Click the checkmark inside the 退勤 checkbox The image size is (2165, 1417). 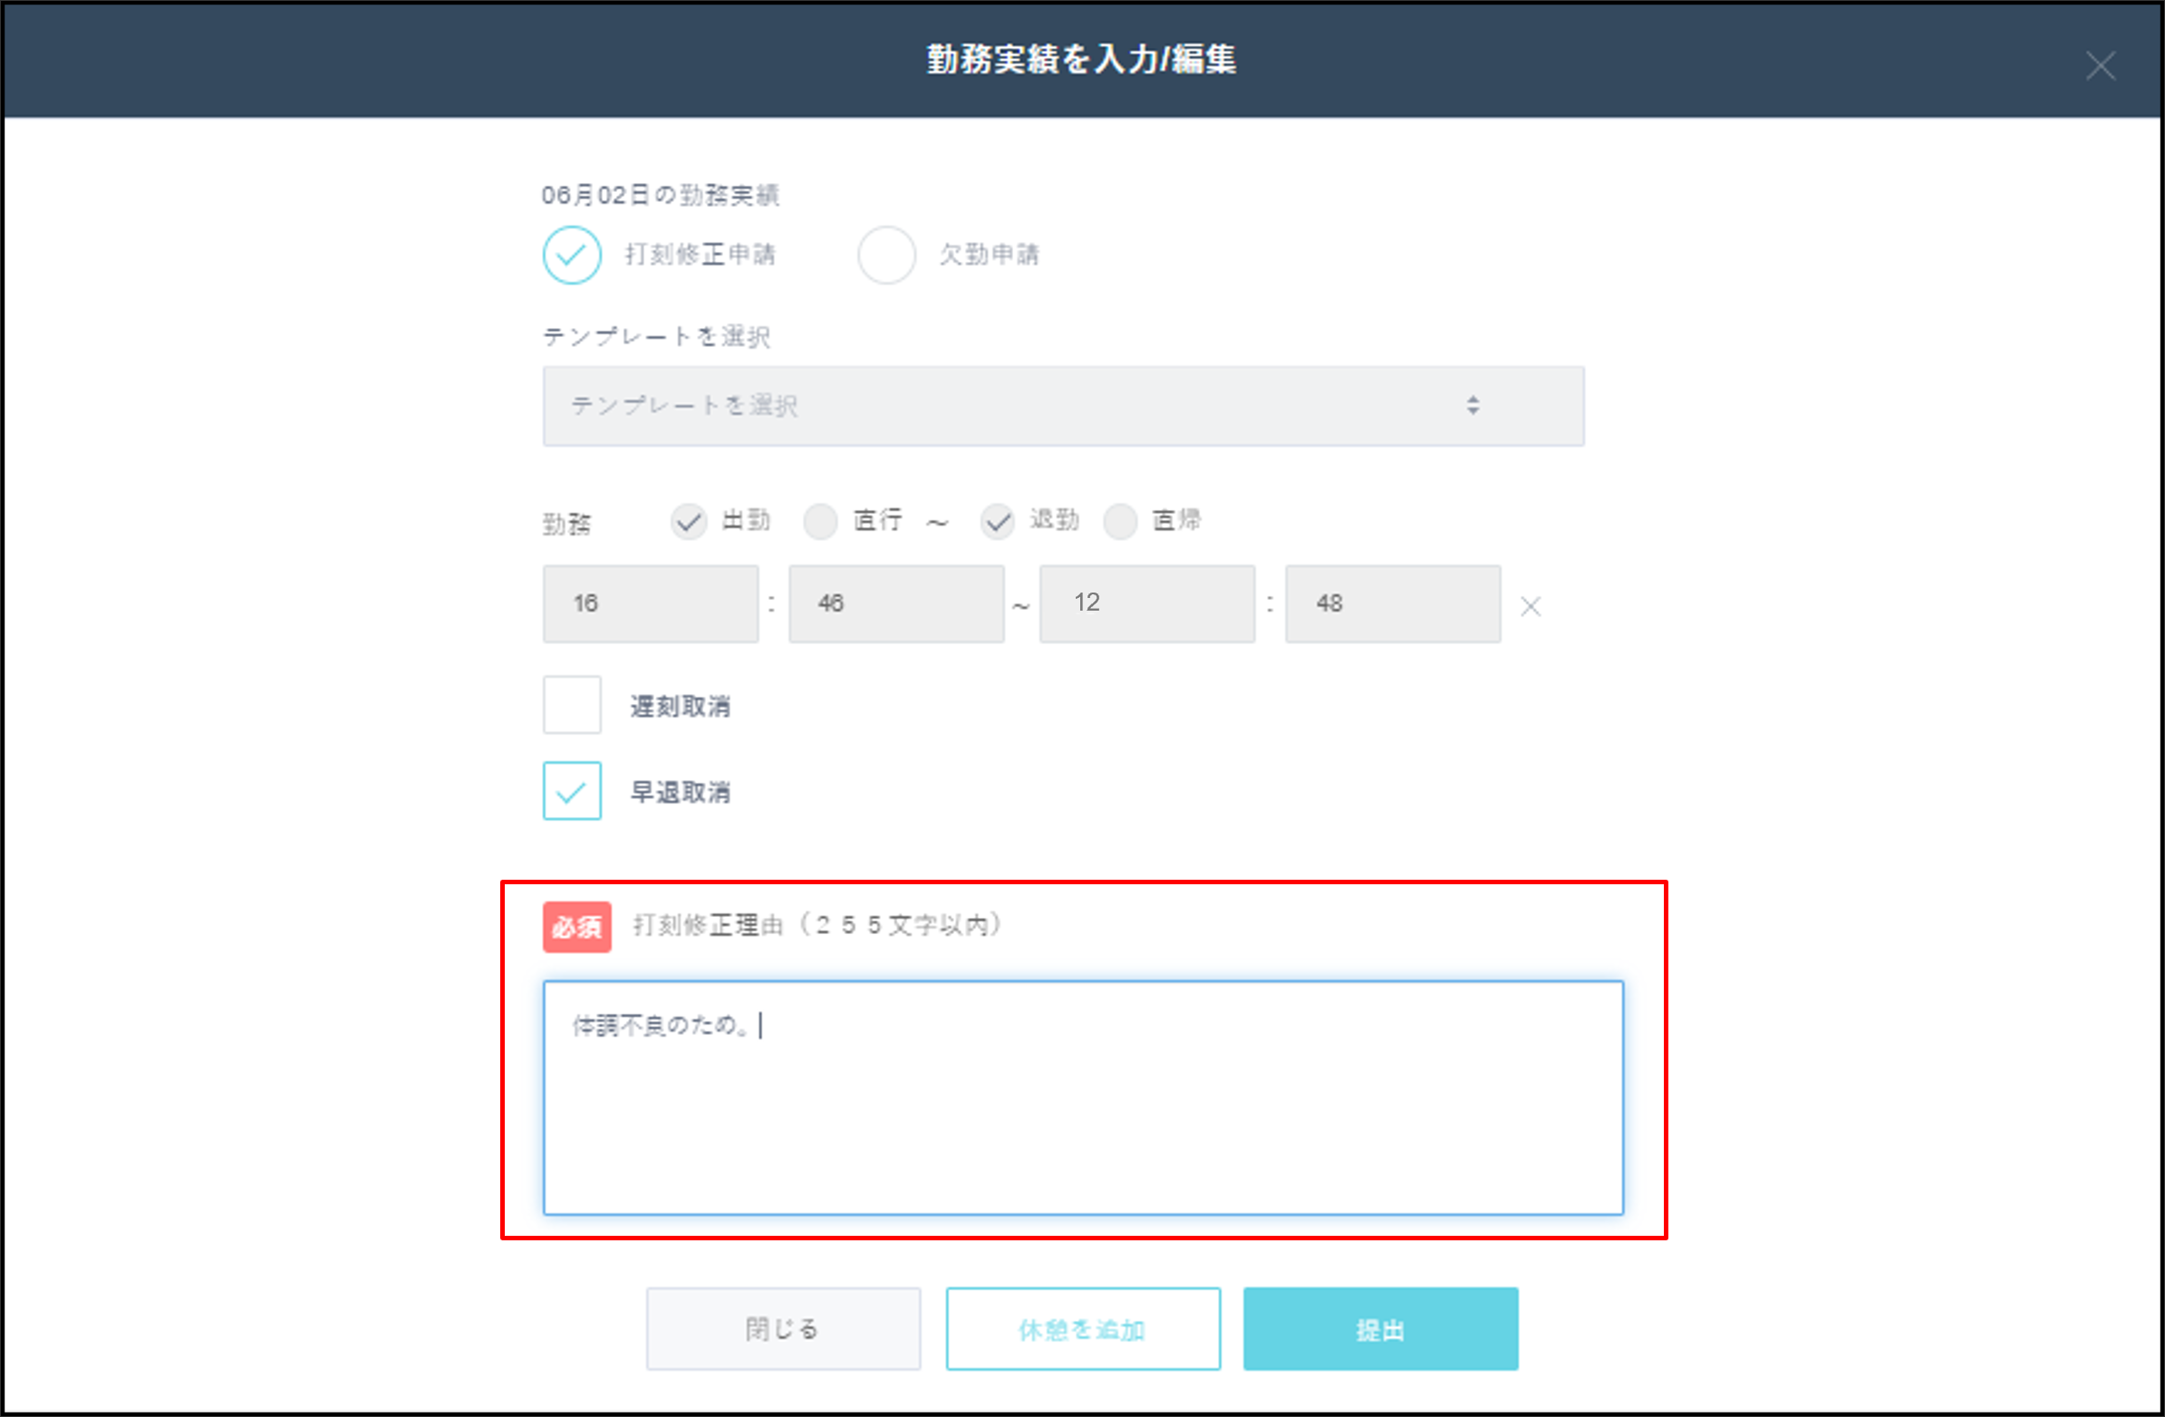(x=998, y=521)
